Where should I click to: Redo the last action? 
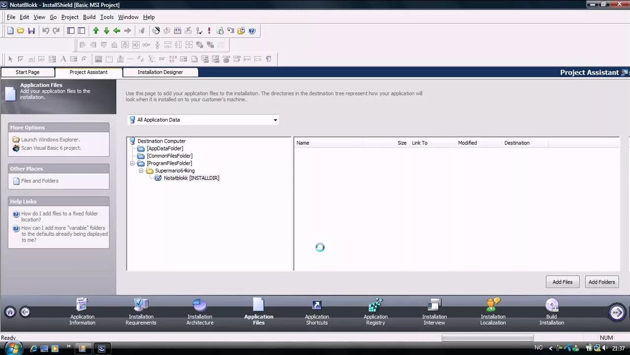56,31
